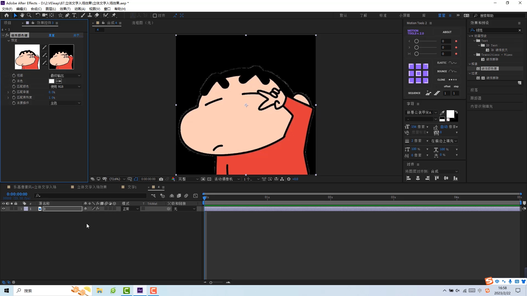
Task: Click the ELASTIC easing curve icon
Action: pos(453,63)
